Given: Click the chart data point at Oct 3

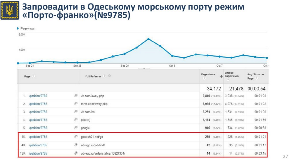Looking at the screenshot, I should point(172,56).
